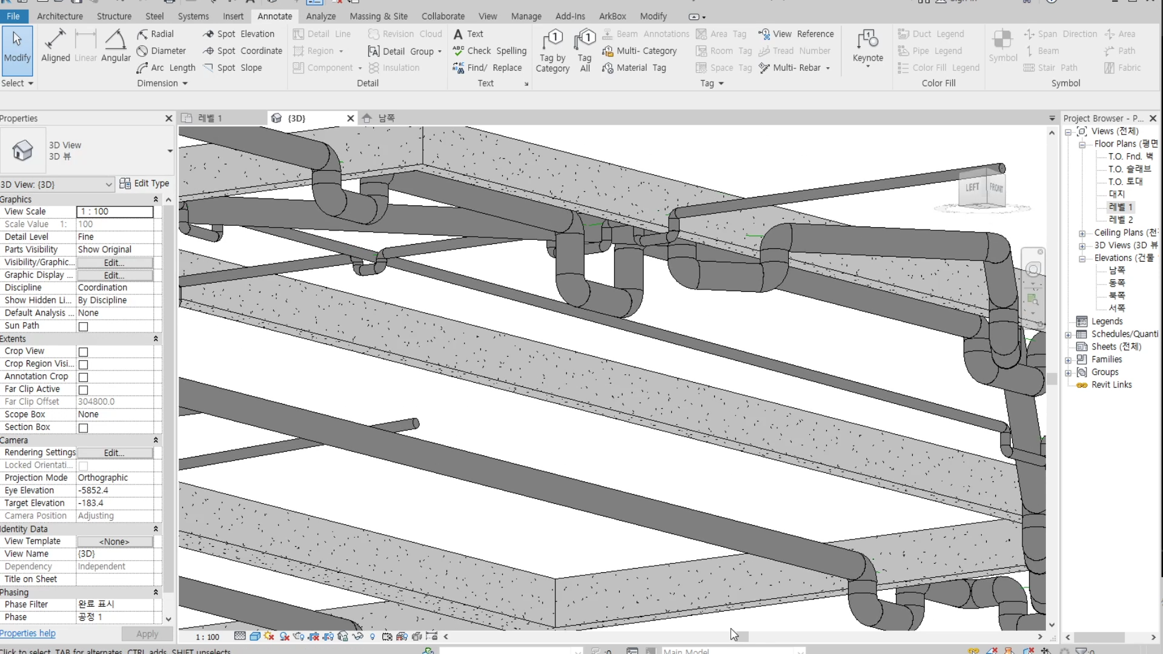The image size is (1163, 654).
Task: Click the Angular dimension tool
Action: tap(115, 45)
